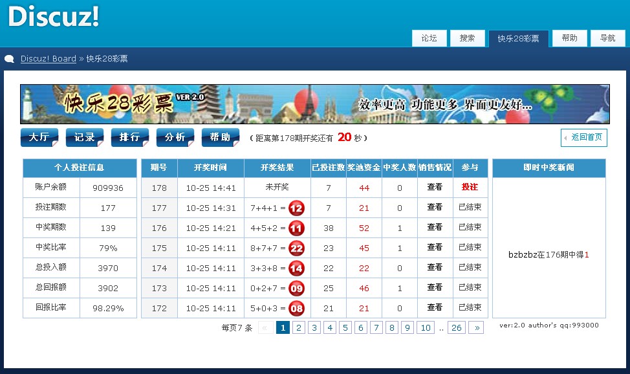Image resolution: width=630 pixels, height=374 pixels.
Task: Click 投注 to bet on period 178
Action: point(470,187)
